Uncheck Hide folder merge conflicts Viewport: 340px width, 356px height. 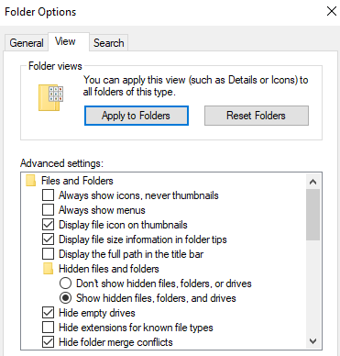[48, 342]
